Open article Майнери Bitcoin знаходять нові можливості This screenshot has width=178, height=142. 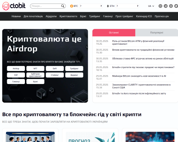[139, 76]
